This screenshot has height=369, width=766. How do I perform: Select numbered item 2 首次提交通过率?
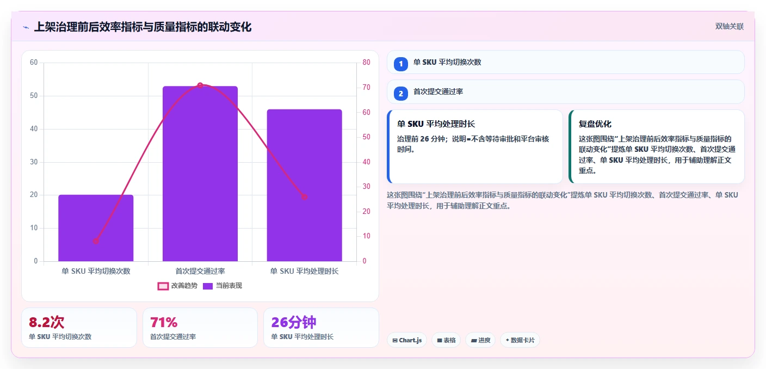[x=566, y=92]
